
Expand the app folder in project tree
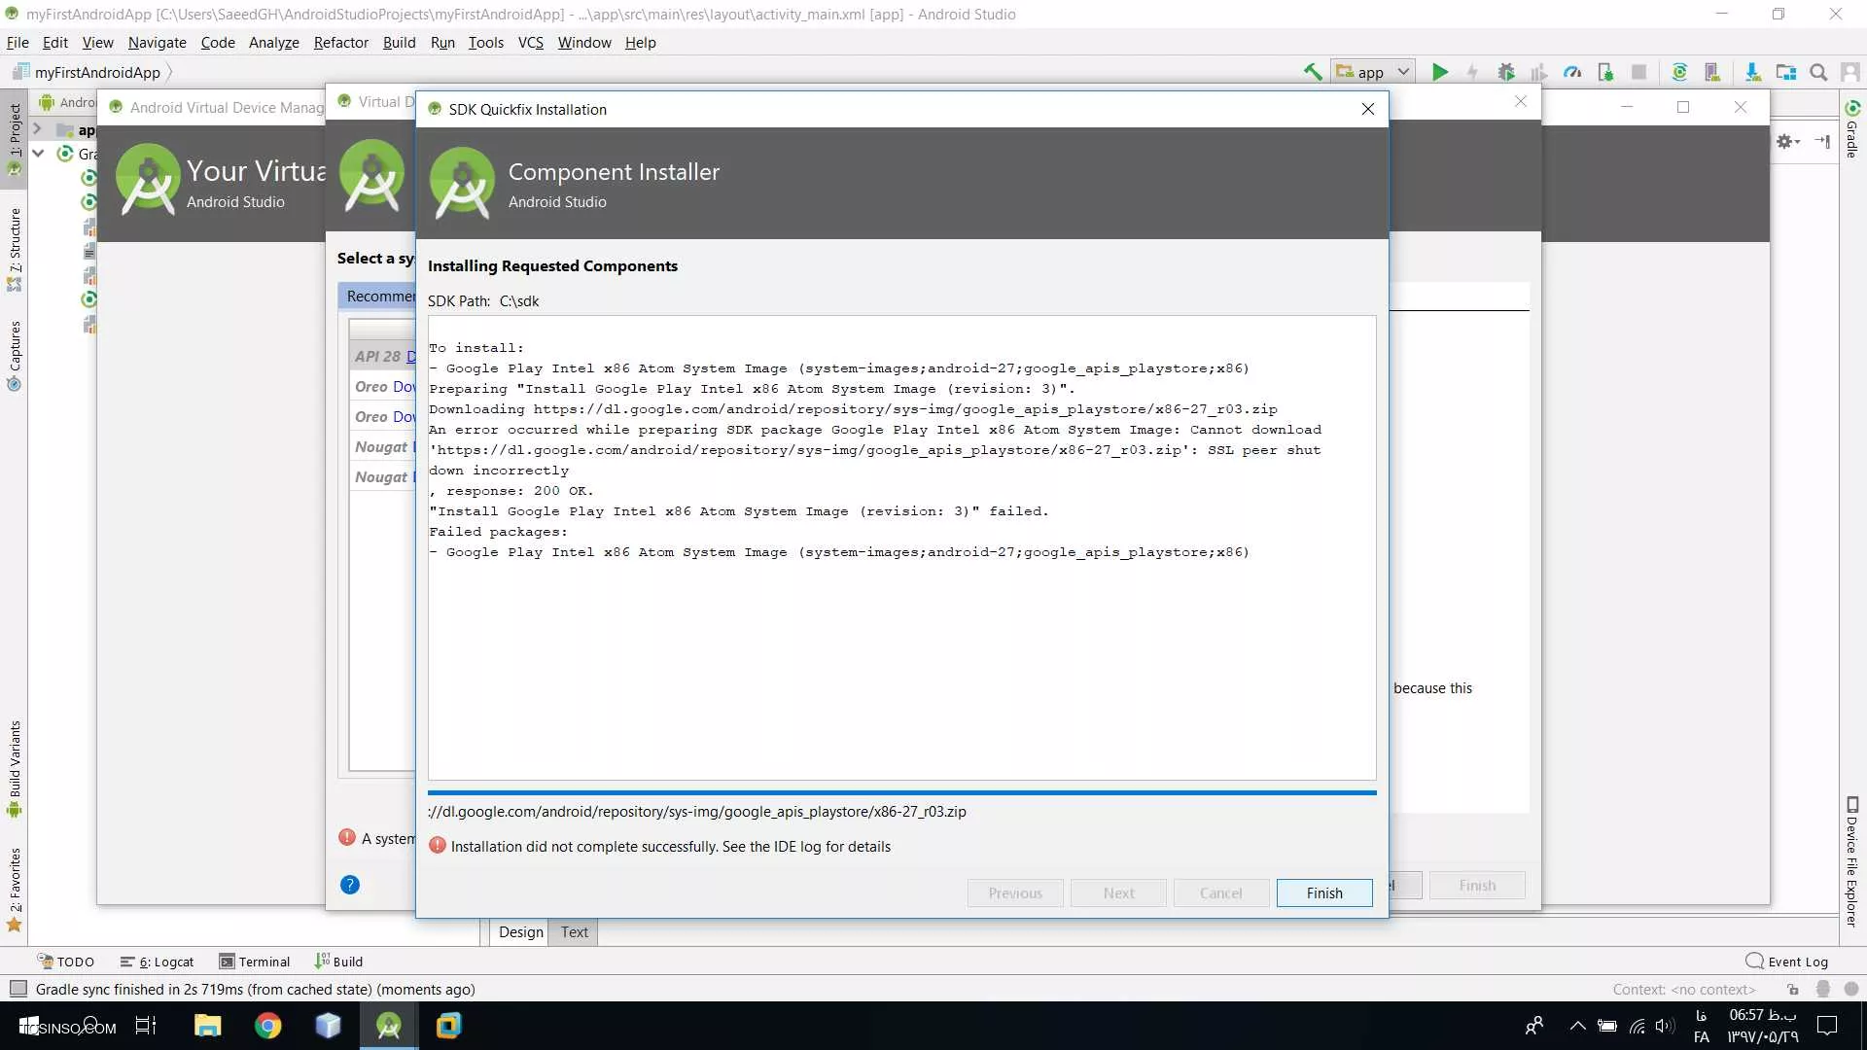coord(37,128)
